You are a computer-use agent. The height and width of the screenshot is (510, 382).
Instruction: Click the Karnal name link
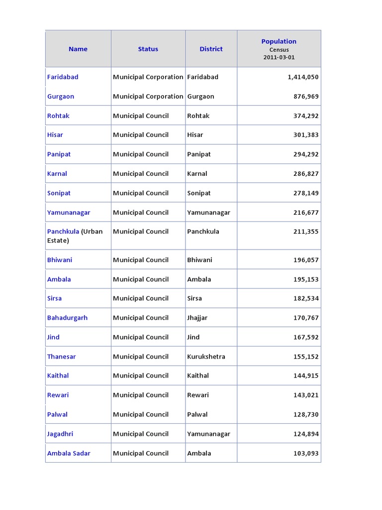tap(57, 174)
